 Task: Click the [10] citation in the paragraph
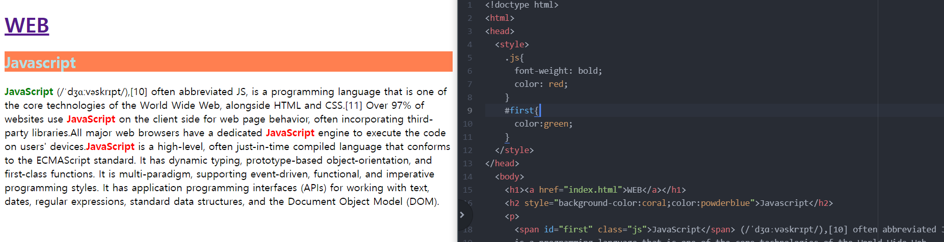coord(139,92)
